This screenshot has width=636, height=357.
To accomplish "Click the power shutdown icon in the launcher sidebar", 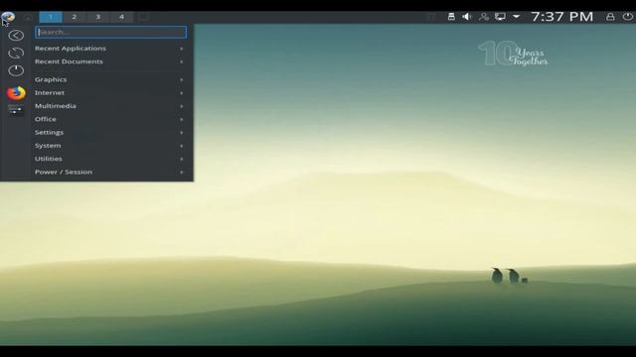I will (16, 70).
